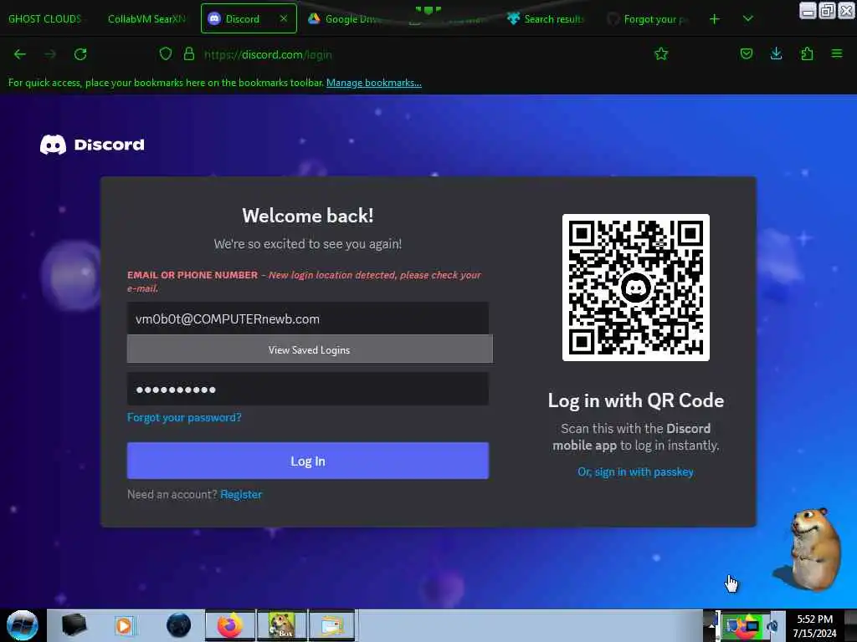Open the hamster Box taskbar program
The height and width of the screenshot is (642, 857).
click(x=282, y=625)
